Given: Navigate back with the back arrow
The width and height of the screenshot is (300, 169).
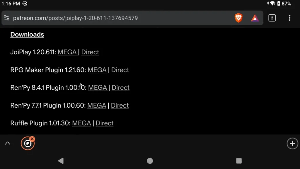Looking at the screenshot, I should [61, 161].
